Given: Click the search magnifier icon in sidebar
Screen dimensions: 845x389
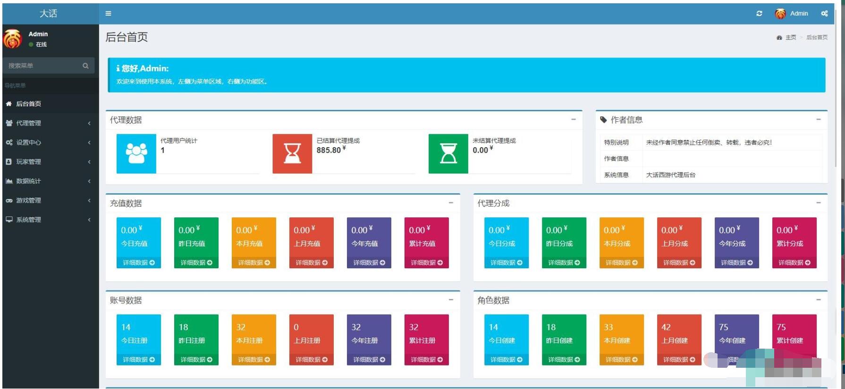Looking at the screenshot, I should (x=85, y=66).
